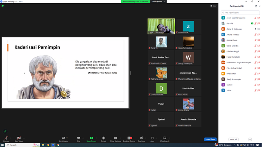Pop out the Participants panel
Viewport: 262px width, 147px height.
[x=256, y=6]
